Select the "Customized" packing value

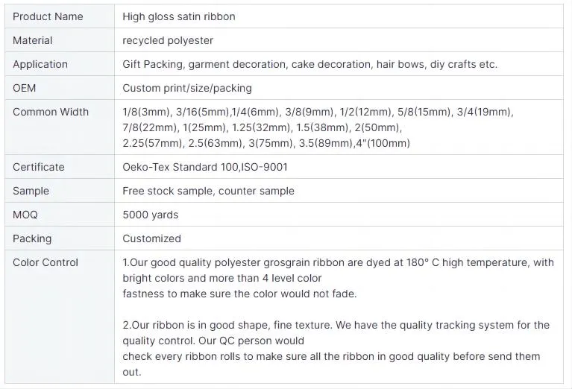(x=151, y=238)
